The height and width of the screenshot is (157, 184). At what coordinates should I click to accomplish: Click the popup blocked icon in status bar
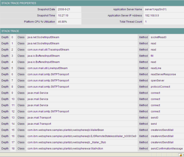tap(180, 155)
